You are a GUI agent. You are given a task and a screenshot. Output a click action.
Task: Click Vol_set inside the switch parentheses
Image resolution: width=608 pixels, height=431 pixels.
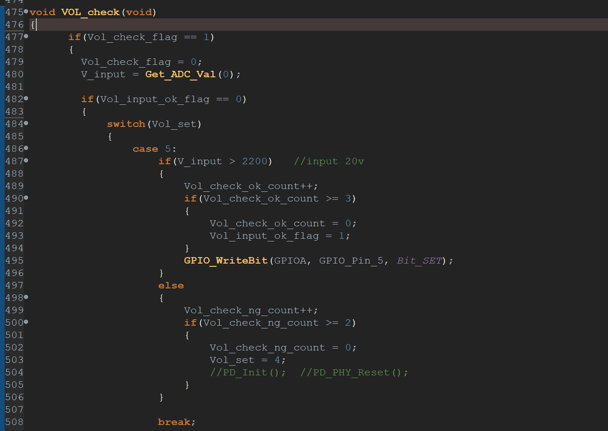[x=174, y=124]
